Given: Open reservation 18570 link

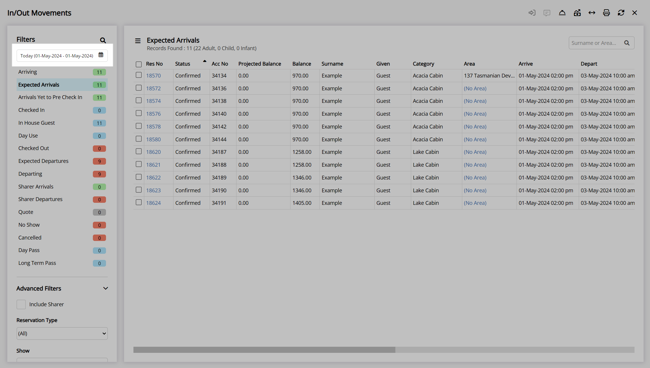Looking at the screenshot, I should (x=153, y=75).
